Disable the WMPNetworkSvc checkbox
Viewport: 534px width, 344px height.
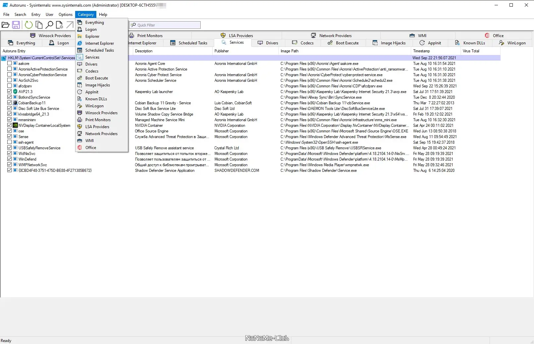tap(10, 165)
